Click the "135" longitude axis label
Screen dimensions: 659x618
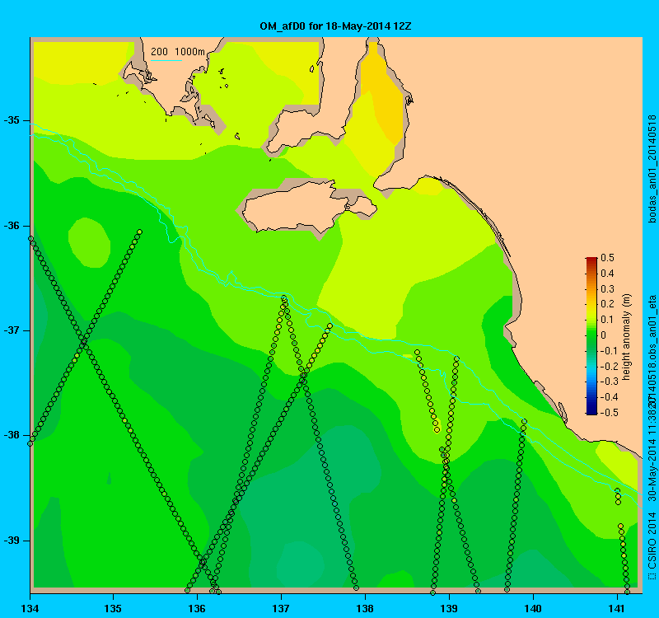pos(113,608)
